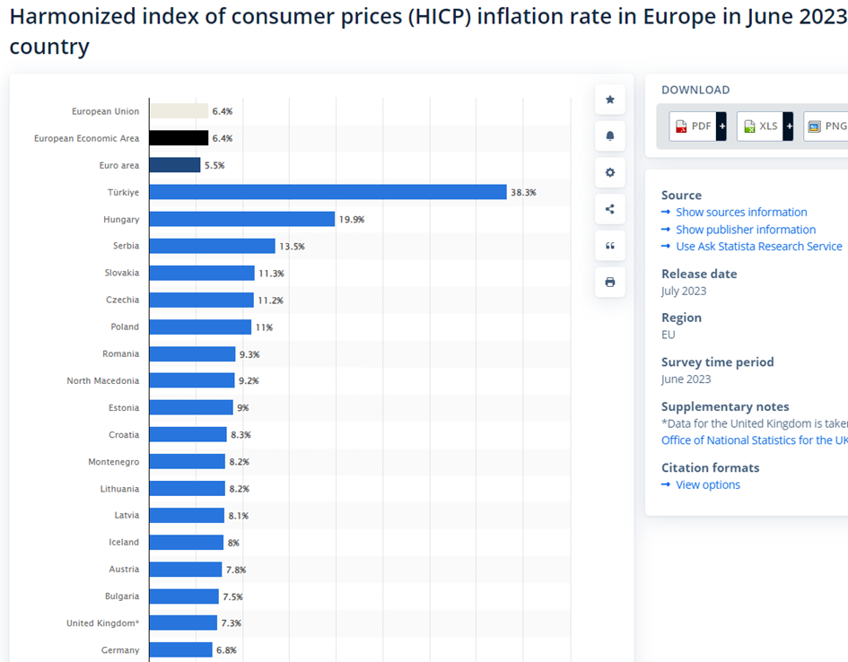Click the PDF file icon
848x662 pixels.
click(681, 126)
